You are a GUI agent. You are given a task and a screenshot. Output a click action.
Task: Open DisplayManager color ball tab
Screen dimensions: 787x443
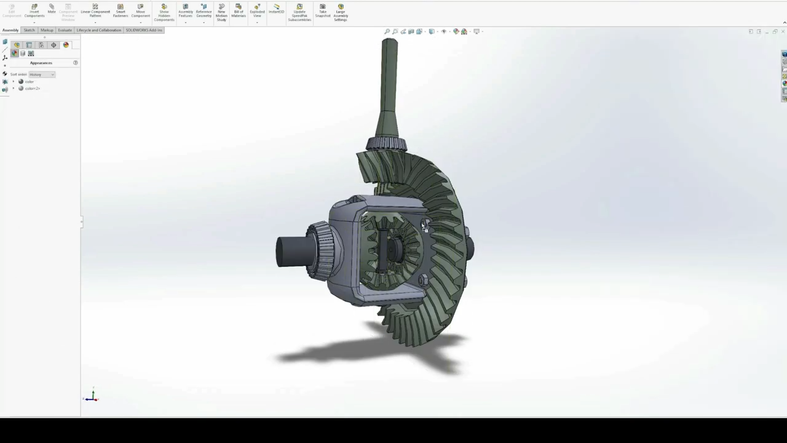(66, 45)
